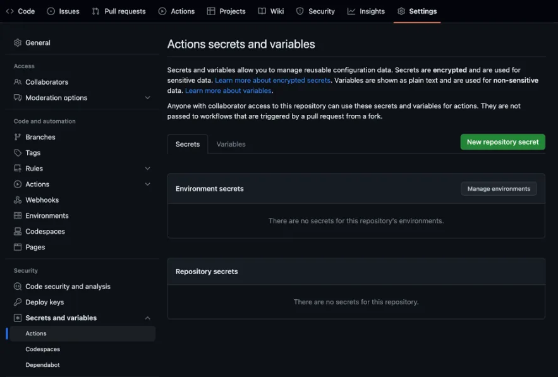Click the Actions play icon in top nav
558x377 pixels.
point(162,11)
